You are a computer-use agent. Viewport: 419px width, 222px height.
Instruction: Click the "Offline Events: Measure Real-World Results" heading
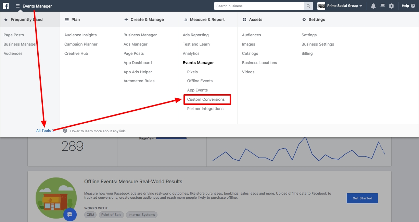134,182
